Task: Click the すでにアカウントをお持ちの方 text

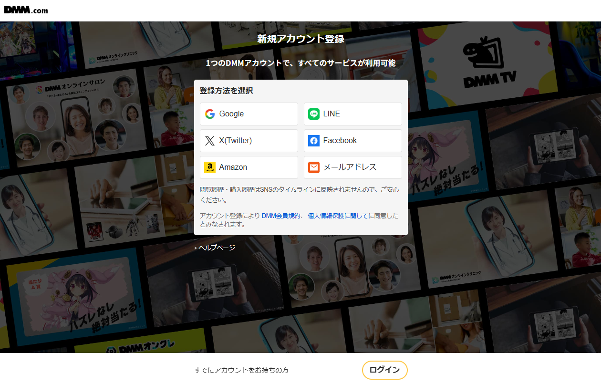Action: (241, 370)
